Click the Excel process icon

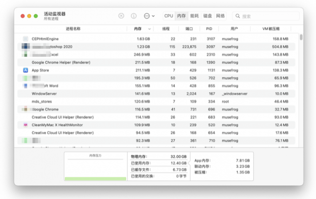coord(26,55)
